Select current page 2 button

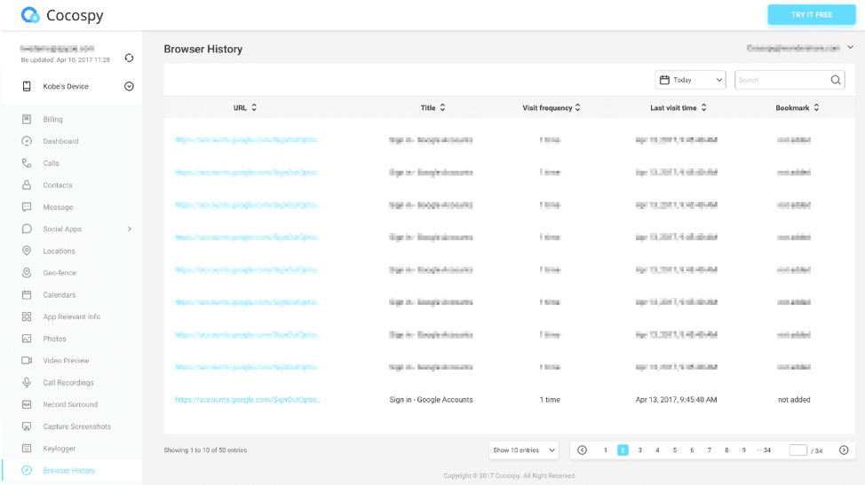click(623, 450)
